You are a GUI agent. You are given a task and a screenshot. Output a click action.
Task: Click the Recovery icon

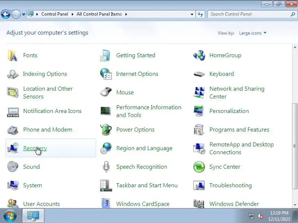(x=13, y=148)
